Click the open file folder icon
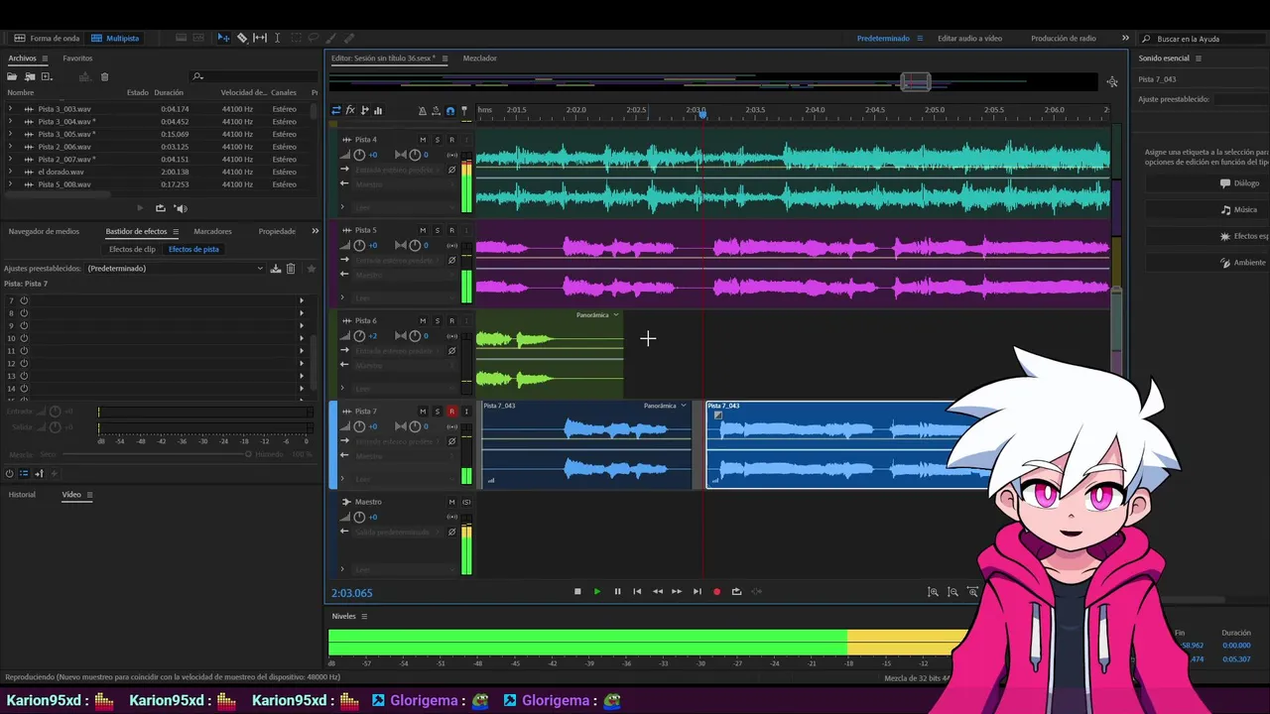The width and height of the screenshot is (1270, 714). click(x=13, y=76)
